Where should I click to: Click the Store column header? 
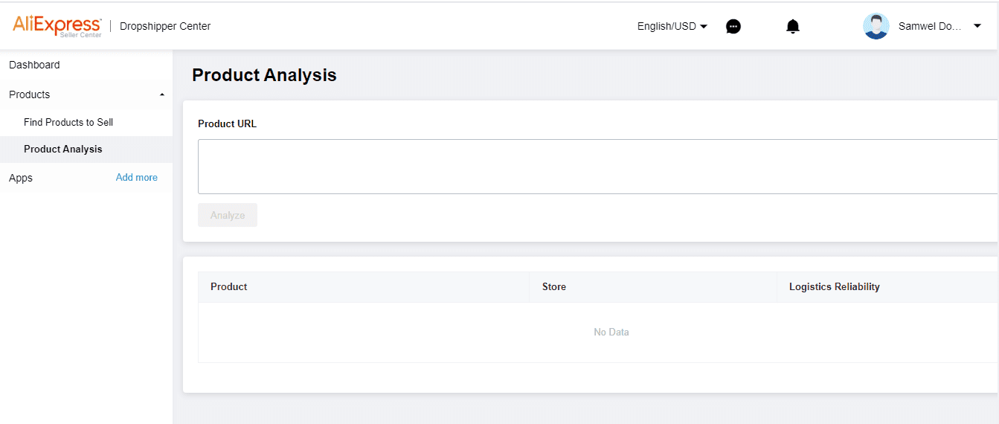(x=554, y=286)
